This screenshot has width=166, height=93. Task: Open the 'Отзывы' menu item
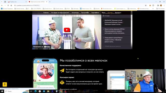click(x=110, y=13)
